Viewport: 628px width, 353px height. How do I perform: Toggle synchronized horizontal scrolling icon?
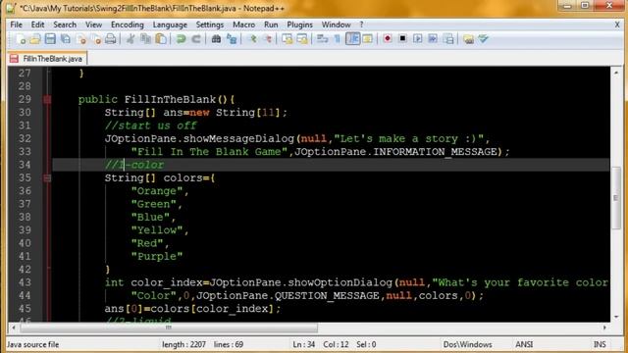click(302, 39)
